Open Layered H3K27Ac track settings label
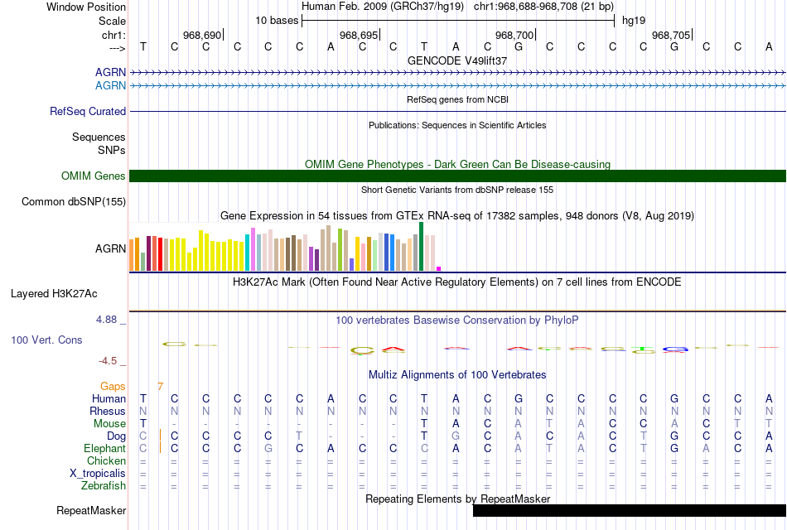Image resolution: width=787 pixels, height=530 pixels. (x=54, y=293)
